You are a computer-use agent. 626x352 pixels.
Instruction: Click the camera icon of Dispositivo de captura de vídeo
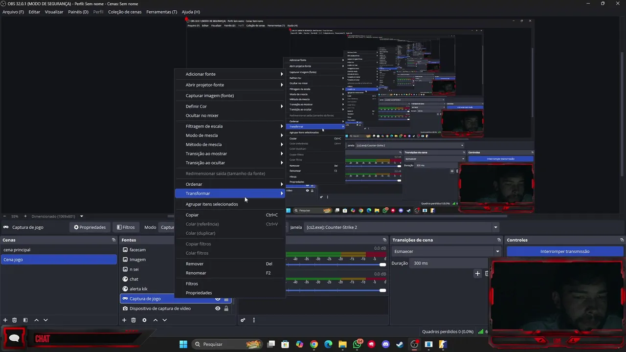click(x=125, y=308)
